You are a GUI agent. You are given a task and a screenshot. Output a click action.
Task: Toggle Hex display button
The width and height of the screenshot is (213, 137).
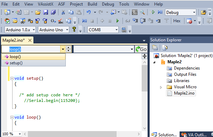coord(177,21)
